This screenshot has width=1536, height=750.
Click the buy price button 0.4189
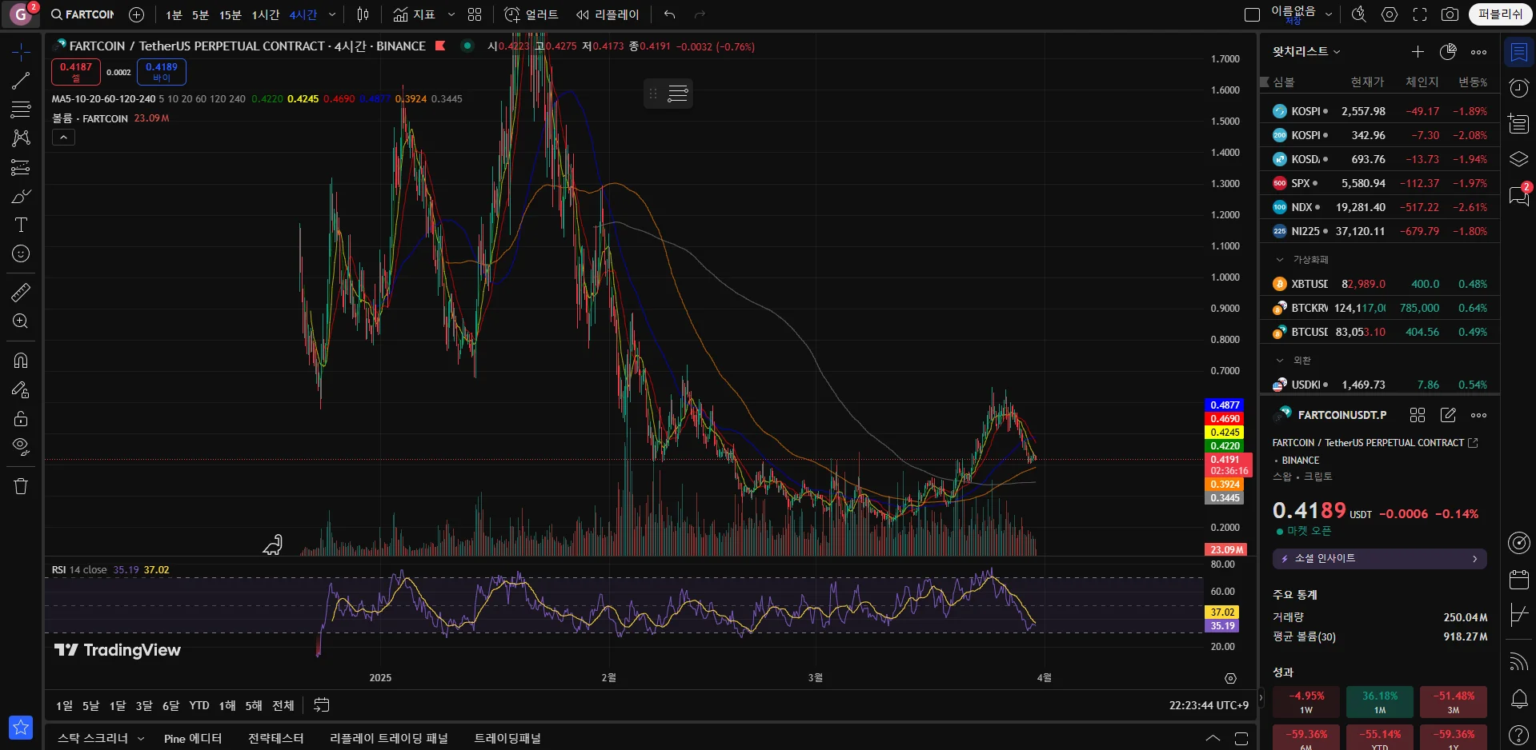point(162,72)
